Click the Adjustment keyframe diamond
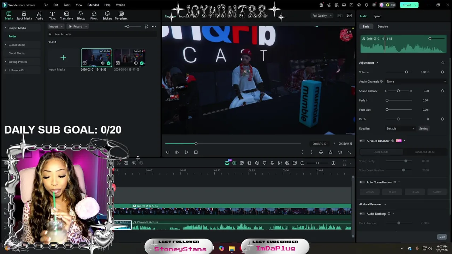Image resolution: width=452 pixels, height=254 pixels. click(442, 63)
